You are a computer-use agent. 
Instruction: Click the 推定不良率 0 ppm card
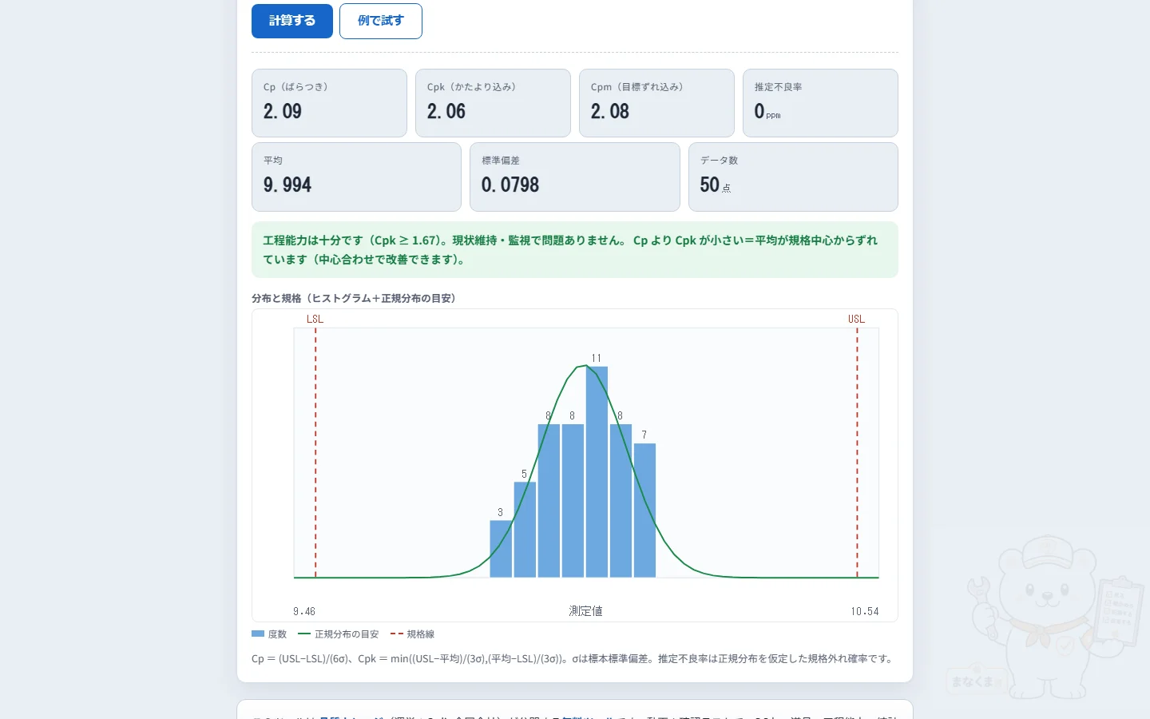(x=820, y=103)
